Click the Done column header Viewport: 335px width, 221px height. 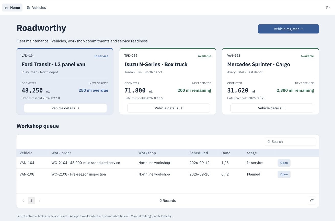226,153
